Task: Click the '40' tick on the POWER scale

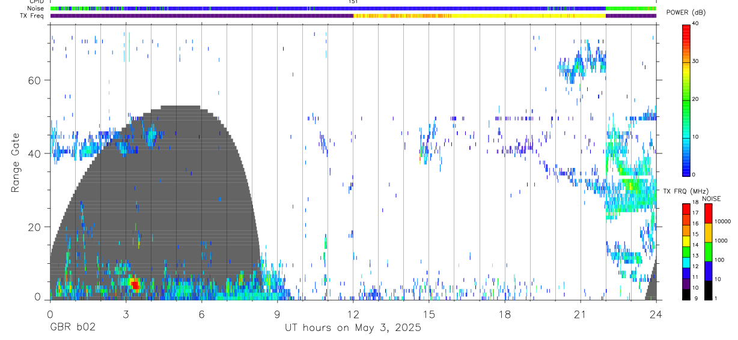Action: click(x=696, y=24)
